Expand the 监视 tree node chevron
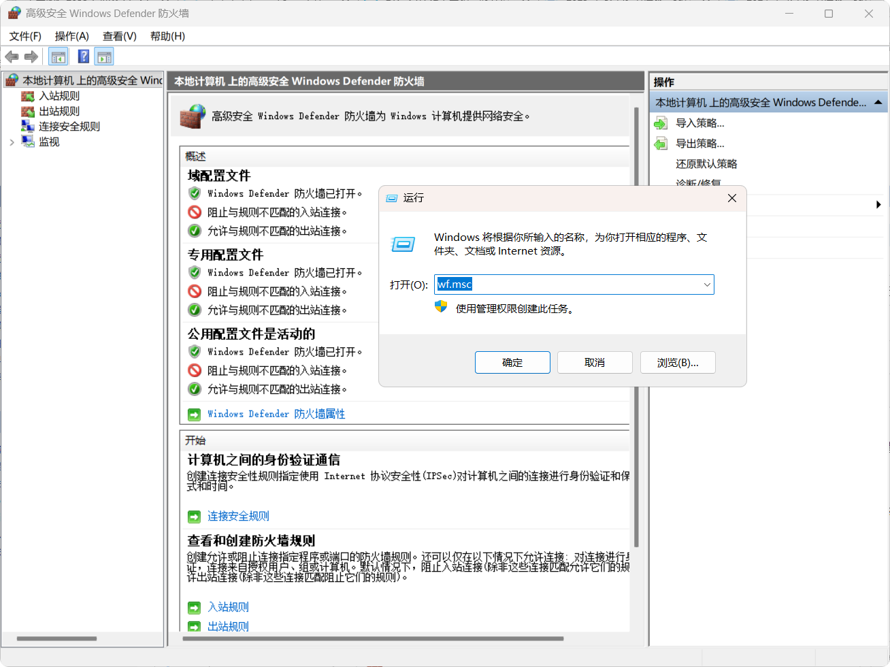890x667 pixels. tap(12, 142)
